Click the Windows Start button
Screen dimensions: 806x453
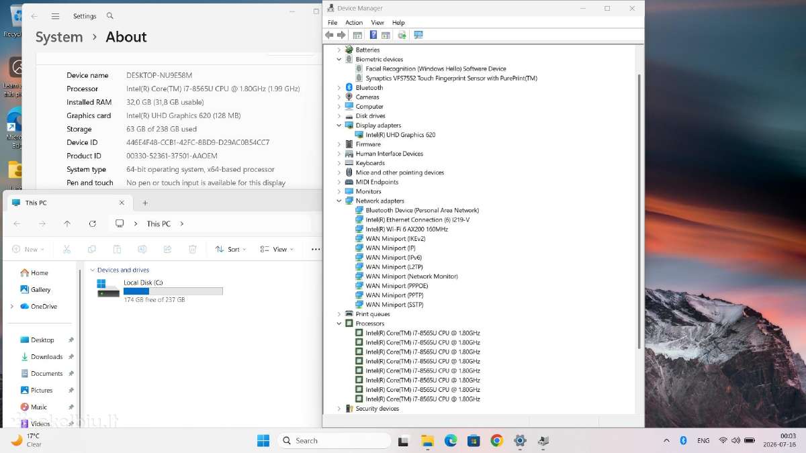pyautogui.click(x=263, y=440)
